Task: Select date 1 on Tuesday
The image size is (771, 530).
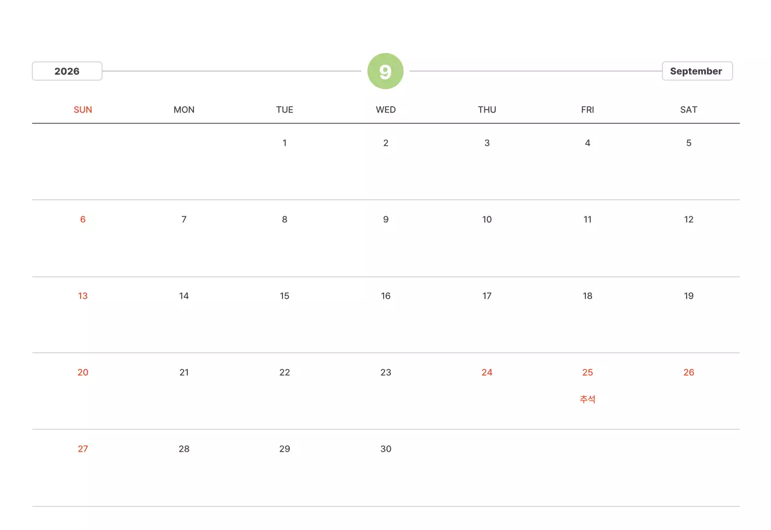Action: 285,143
